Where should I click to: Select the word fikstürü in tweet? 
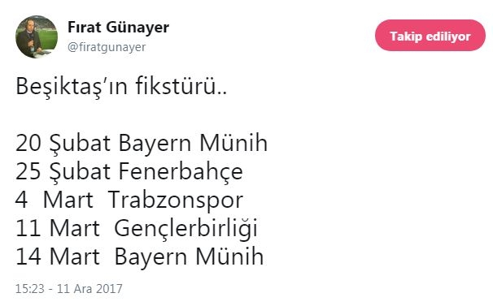[x=178, y=86]
